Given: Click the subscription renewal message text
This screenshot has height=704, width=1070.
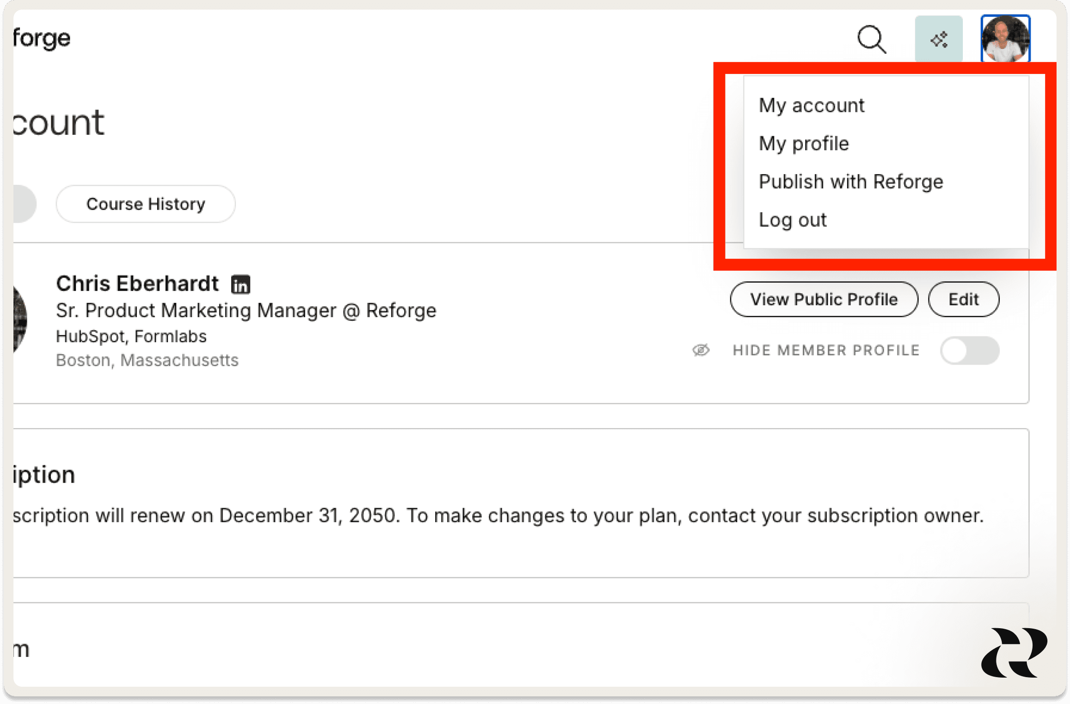Looking at the screenshot, I should pyautogui.click(x=498, y=515).
